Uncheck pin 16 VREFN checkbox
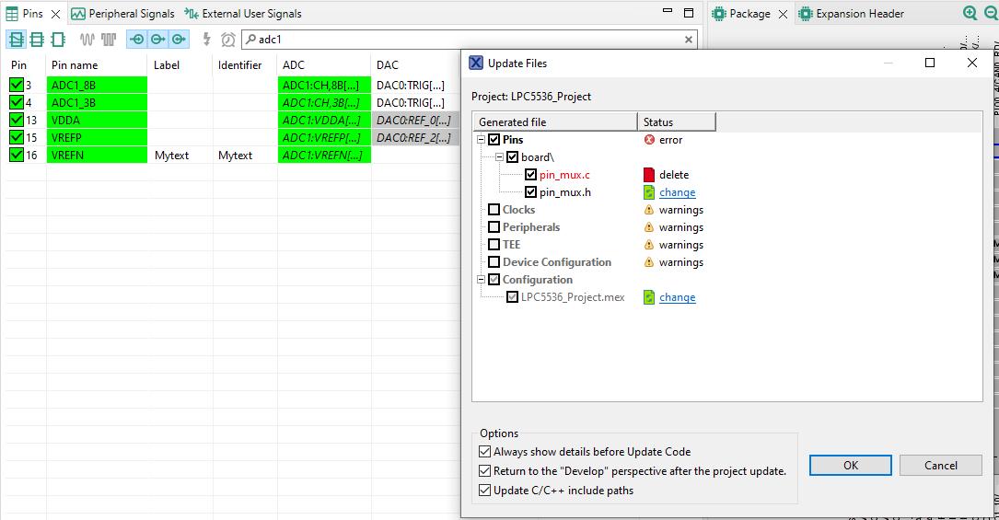This screenshot has width=999, height=520. point(17,155)
